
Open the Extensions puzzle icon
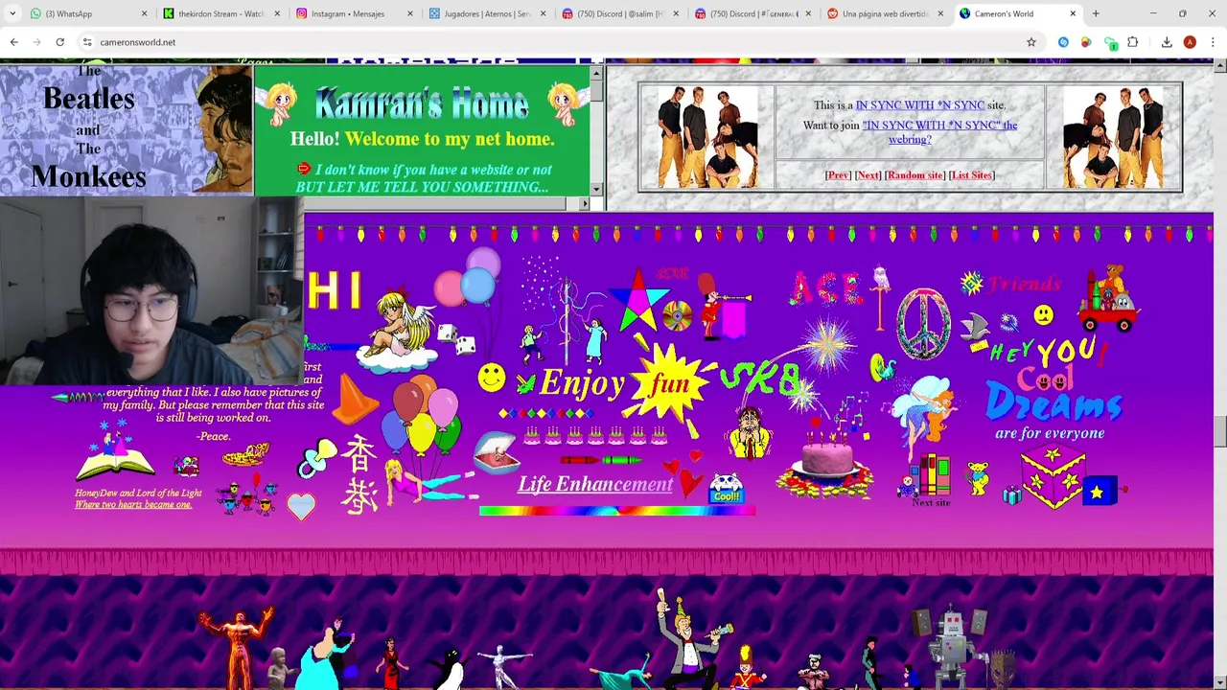click(x=1132, y=42)
